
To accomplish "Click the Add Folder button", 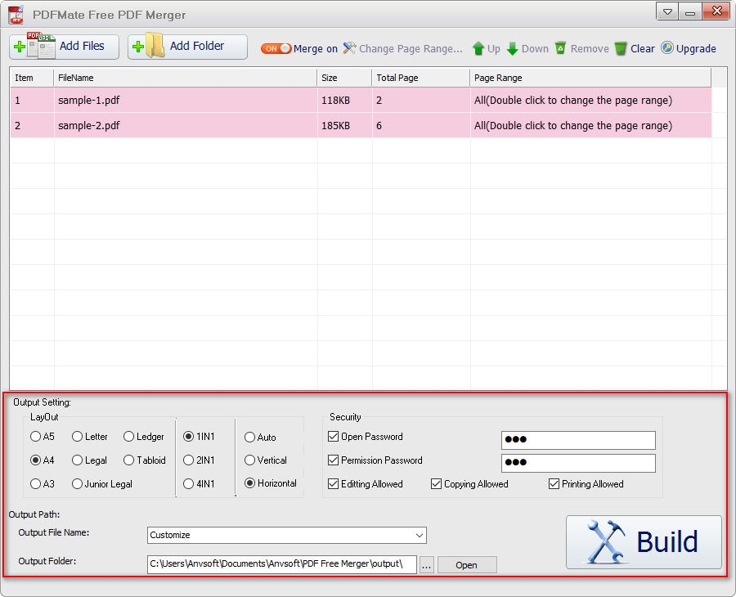I will 187,47.
